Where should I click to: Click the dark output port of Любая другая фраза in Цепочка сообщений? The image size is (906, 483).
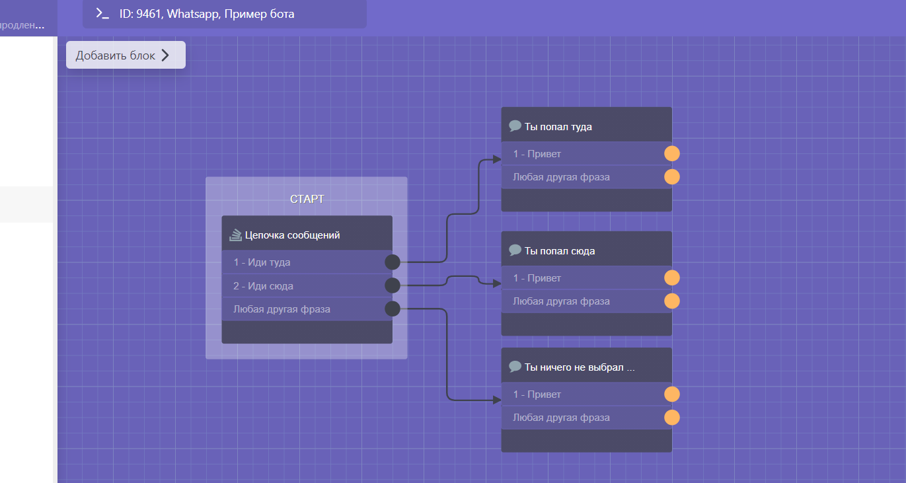393,309
